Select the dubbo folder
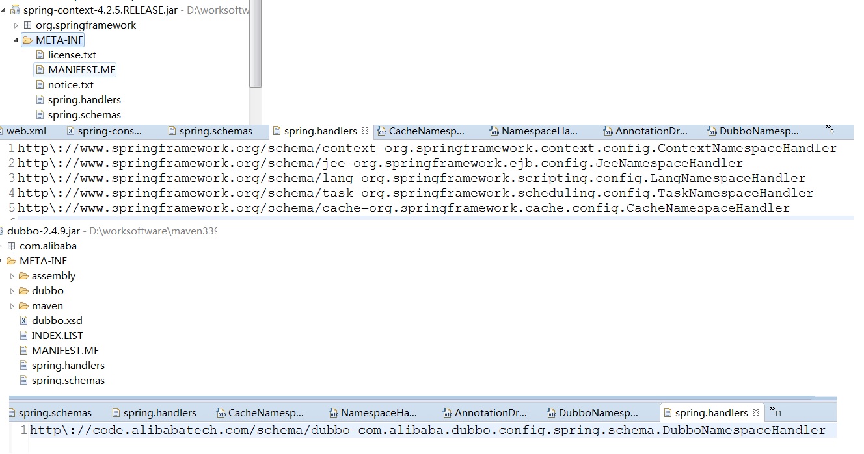The image size is (864, 454). (47, 291)
